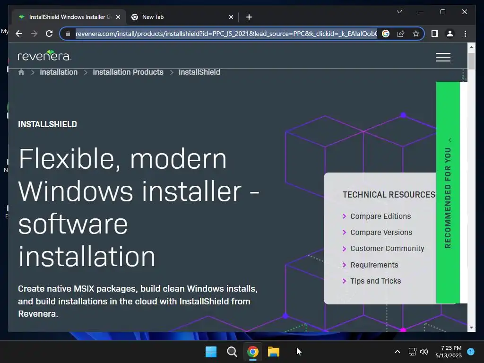Go back using the browser back arrow

click(19, 34)
